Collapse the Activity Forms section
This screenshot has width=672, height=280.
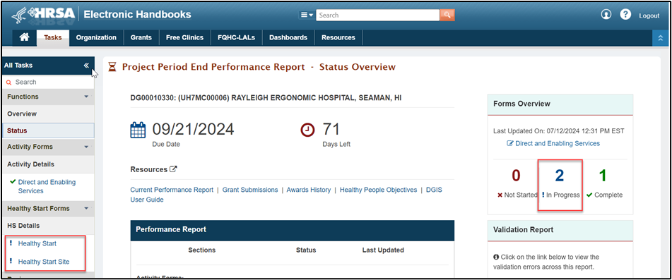(x=86, y=147)
